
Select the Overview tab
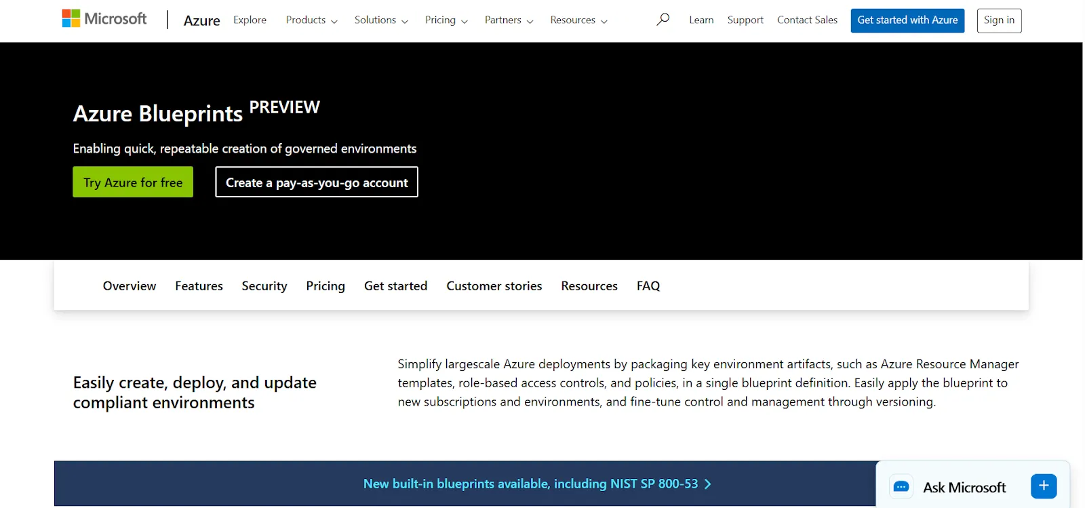coord(130,286)
